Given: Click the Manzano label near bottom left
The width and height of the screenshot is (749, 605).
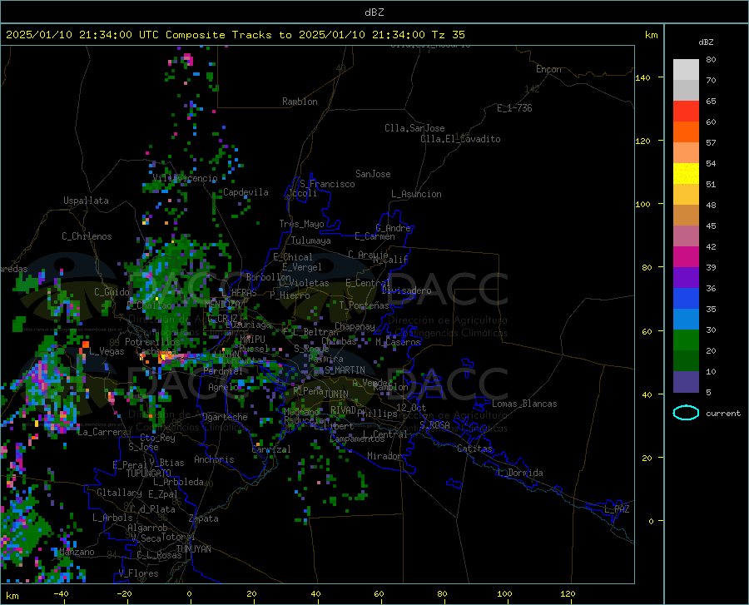Looking at the screenshot, I should click(77, 553).
